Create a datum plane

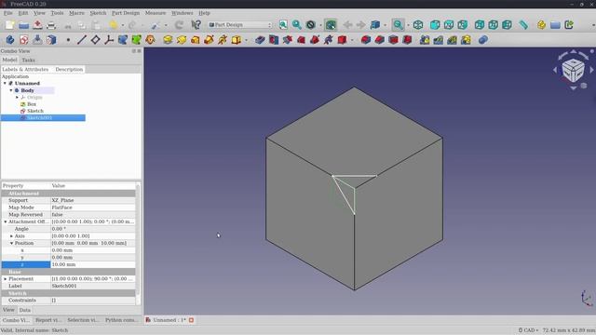[x=95, y=39]
